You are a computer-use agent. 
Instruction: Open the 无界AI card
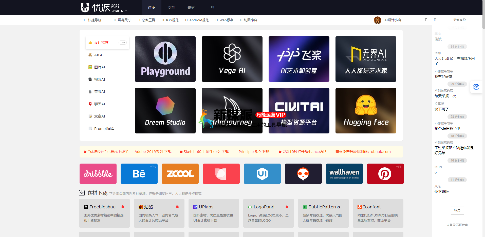[x=366, y=59]
